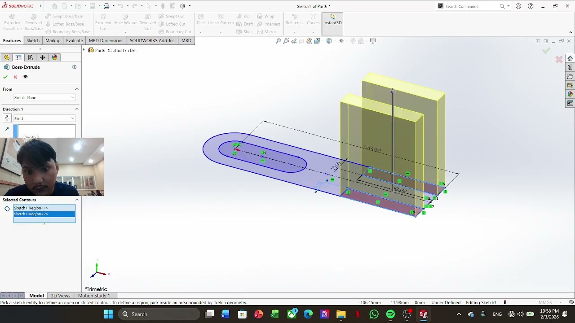Open the SOLIDWORKS Add-Ins tab
The width and height of the screenshot is (575, 323).
[x=152, y=41]
